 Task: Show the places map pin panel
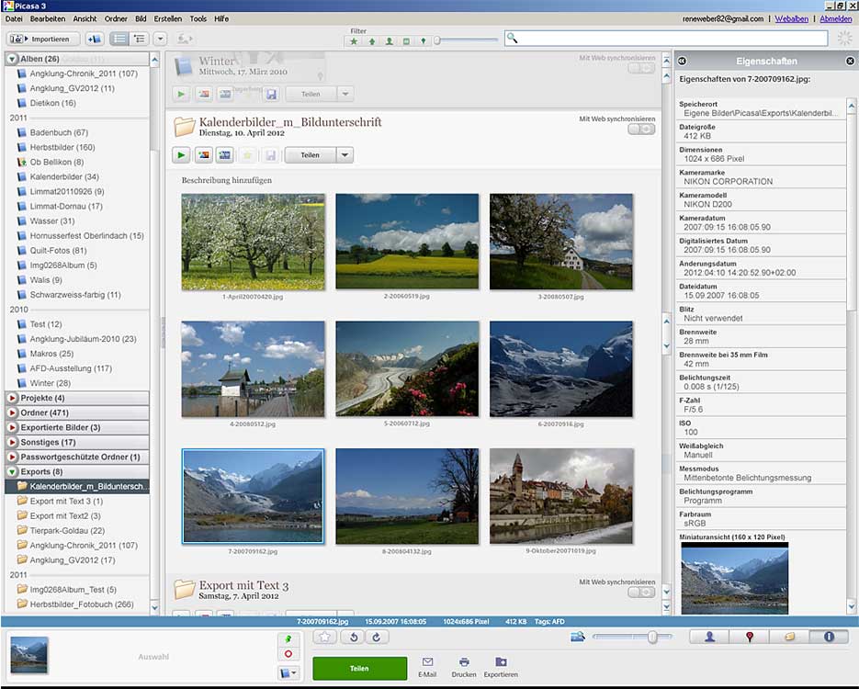pos(750,637)
